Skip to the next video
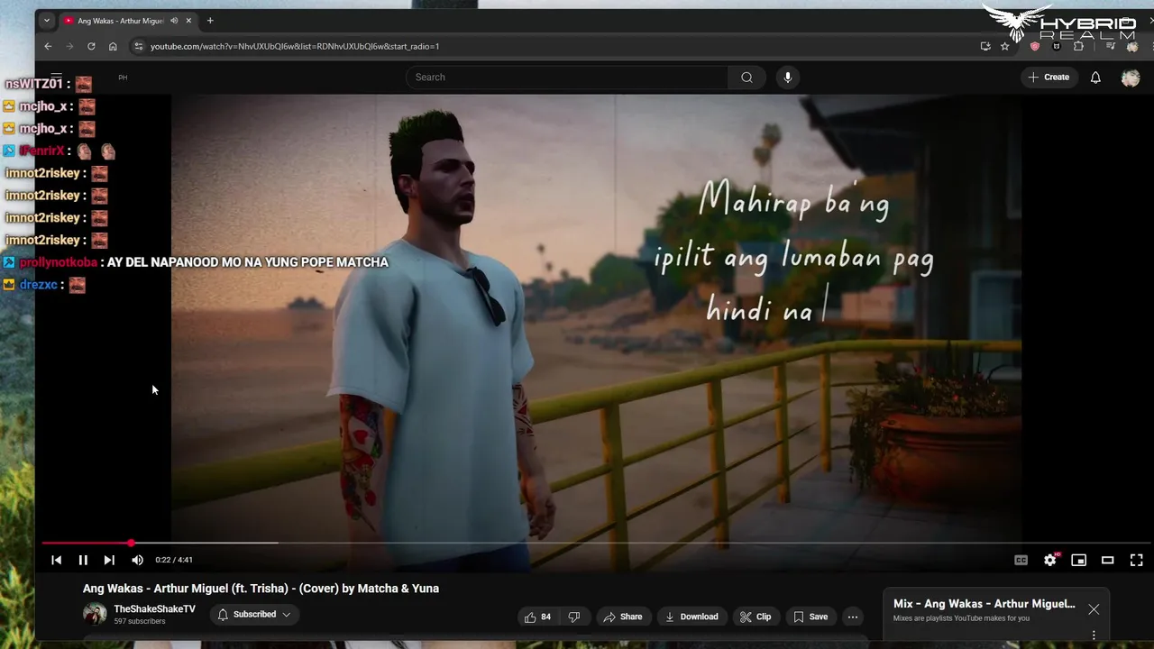This screenshot has height=649, width=1154. coord(109,560)
